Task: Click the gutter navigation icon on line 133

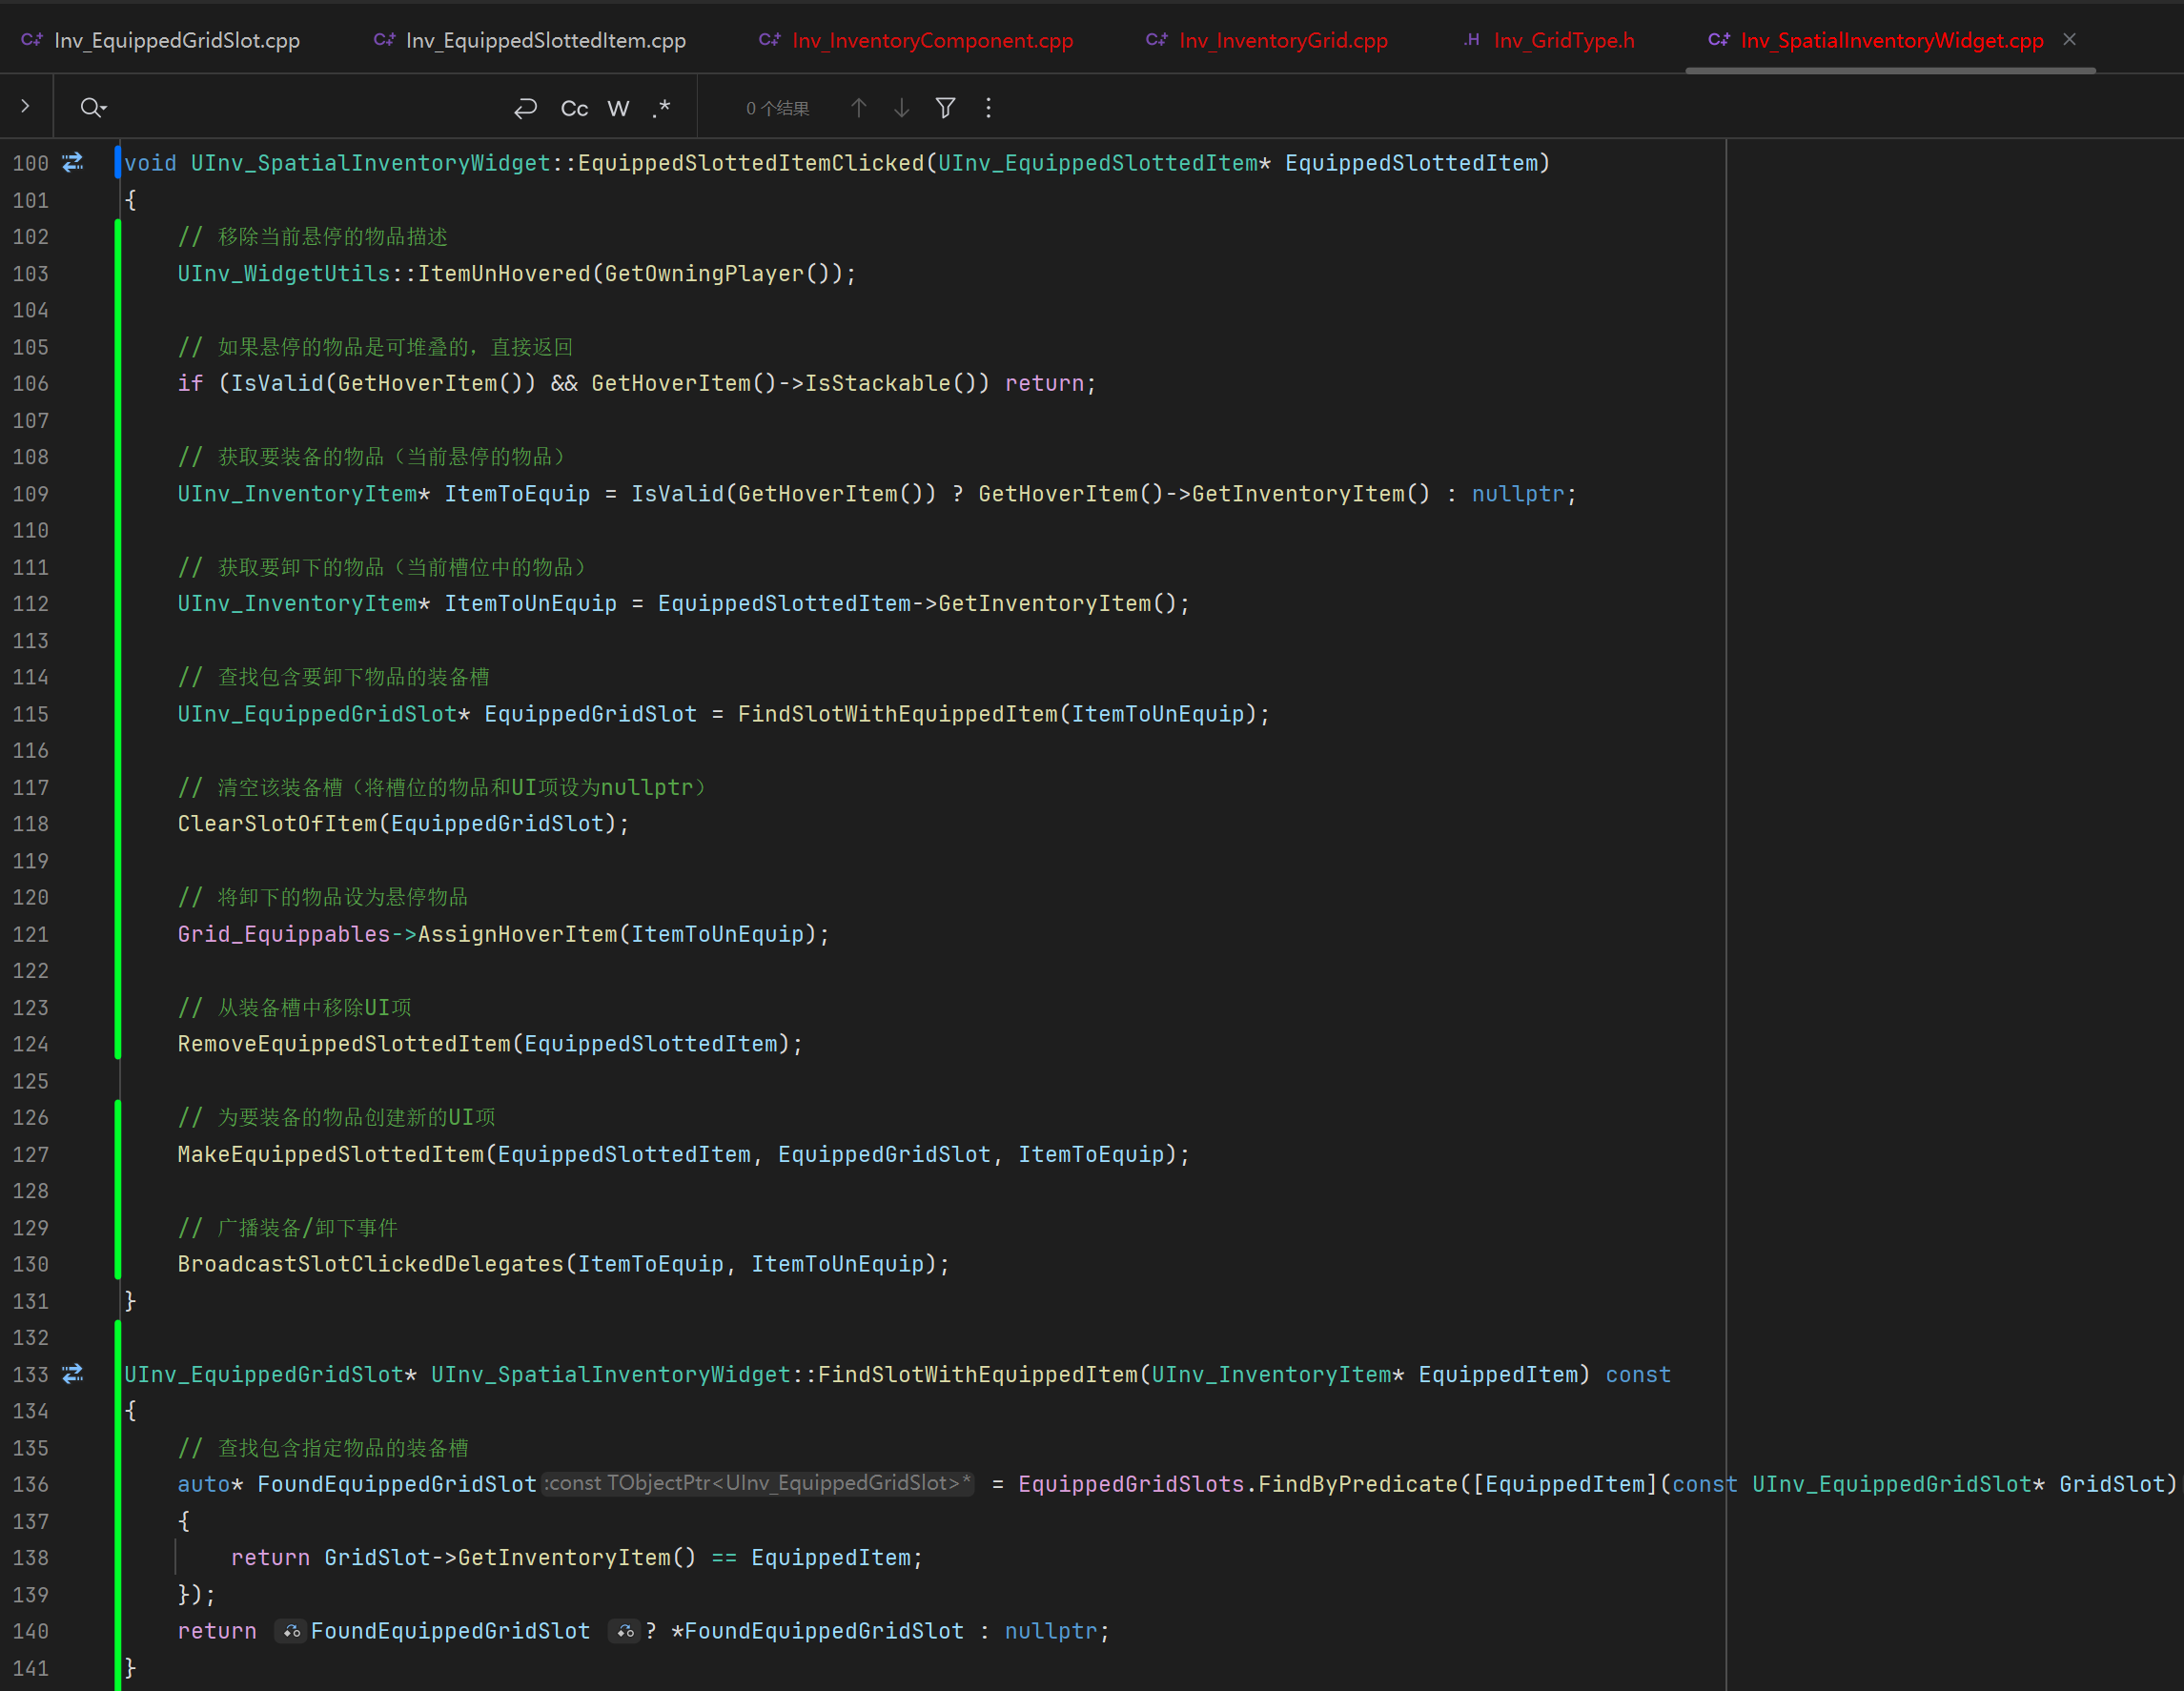Action: (73, 1374)
